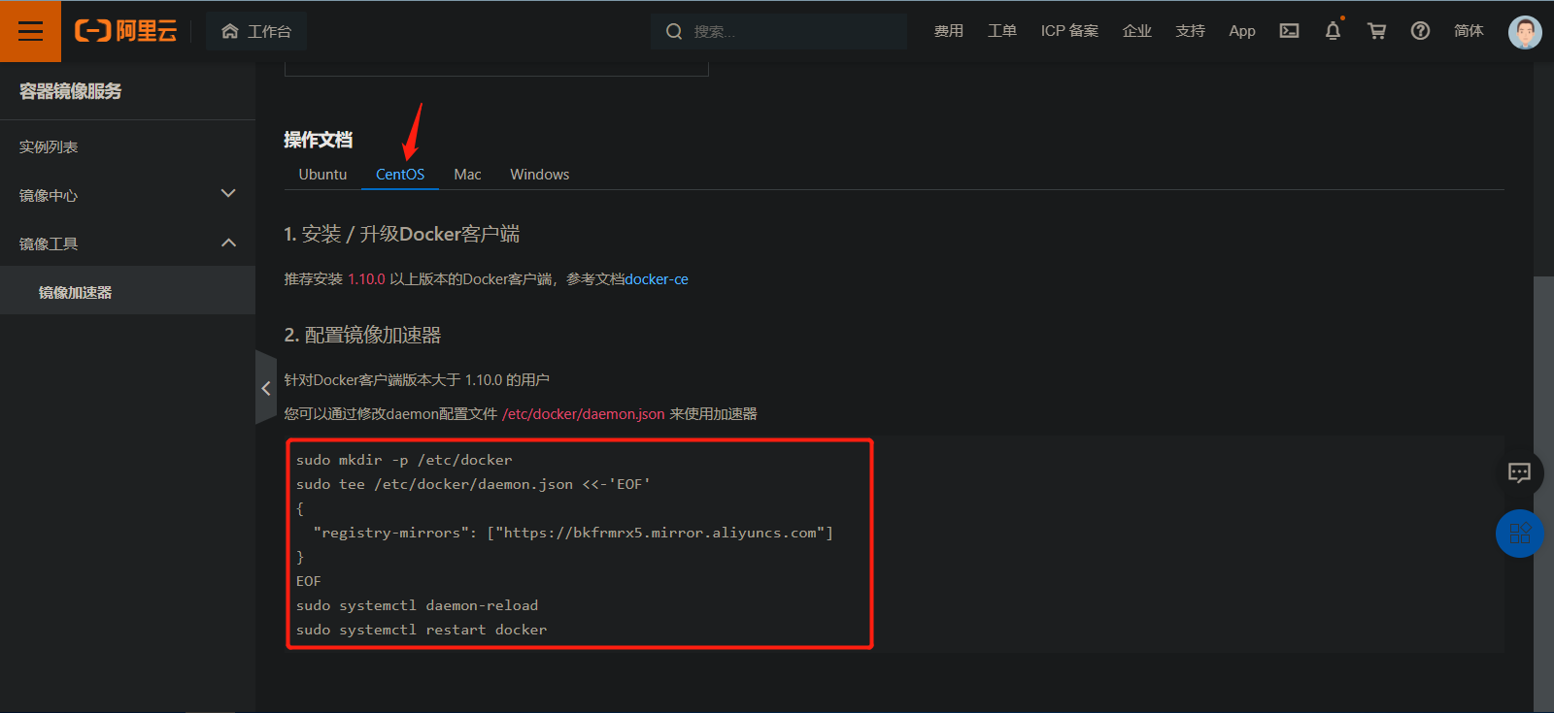
Task: Click the 'sudo systemctl restart docker' line
Action: 422,630
